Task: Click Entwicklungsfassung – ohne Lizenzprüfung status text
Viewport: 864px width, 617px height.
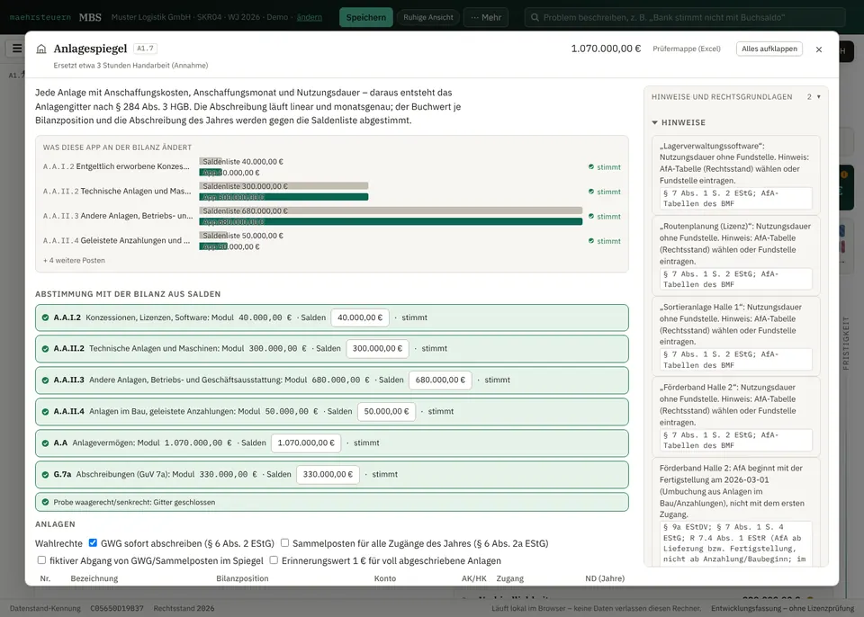Action: pyautogui.click(x=782, y=608)
